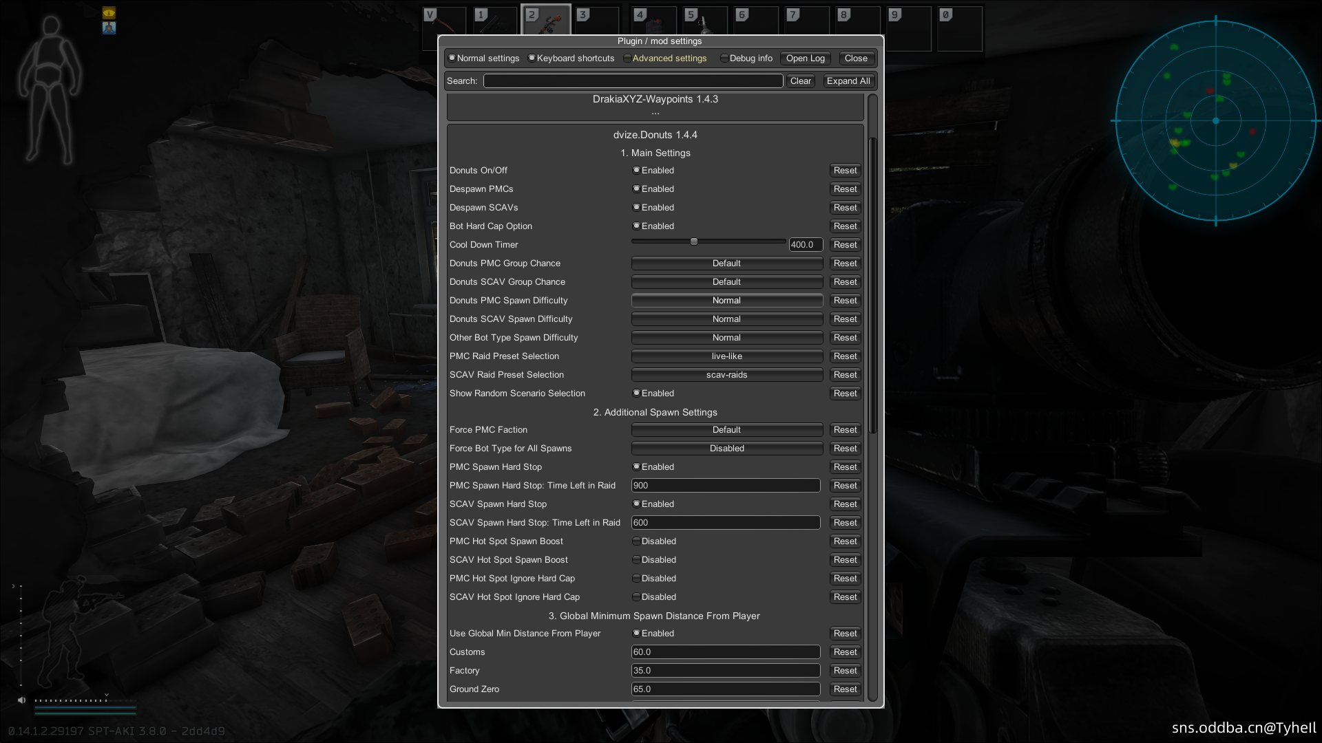Viewport: 1322px width, 743px height.
Task: Open Donuts PMC Spawn Difficulty dropdown
Action: (726, 301)
